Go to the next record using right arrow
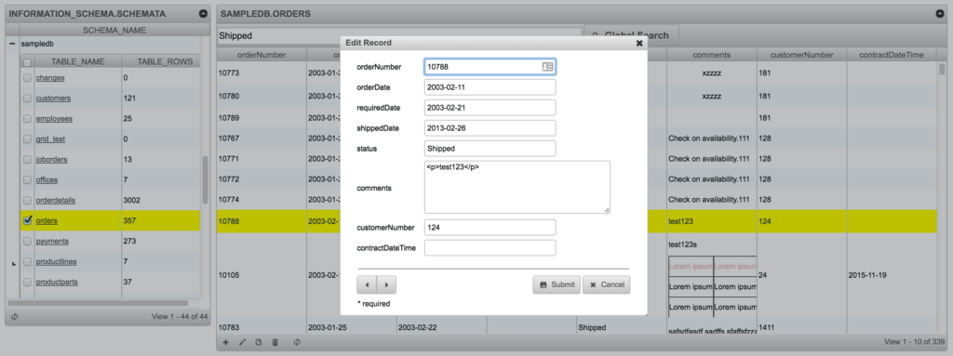 (x=386, y=284)
